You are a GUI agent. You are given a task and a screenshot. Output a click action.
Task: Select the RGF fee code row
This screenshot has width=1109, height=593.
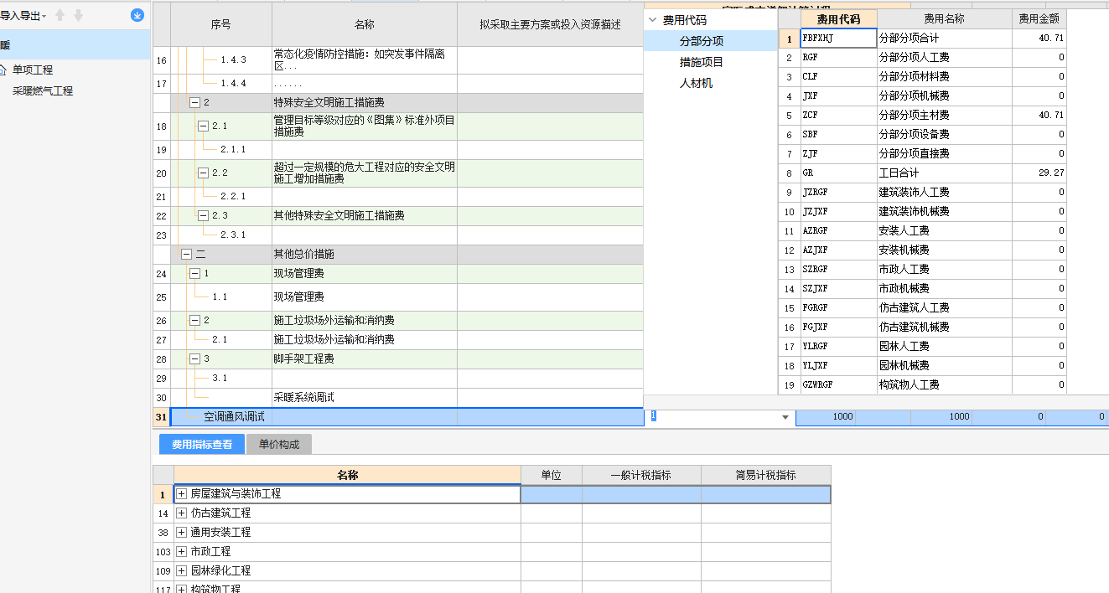coord(922,58)
